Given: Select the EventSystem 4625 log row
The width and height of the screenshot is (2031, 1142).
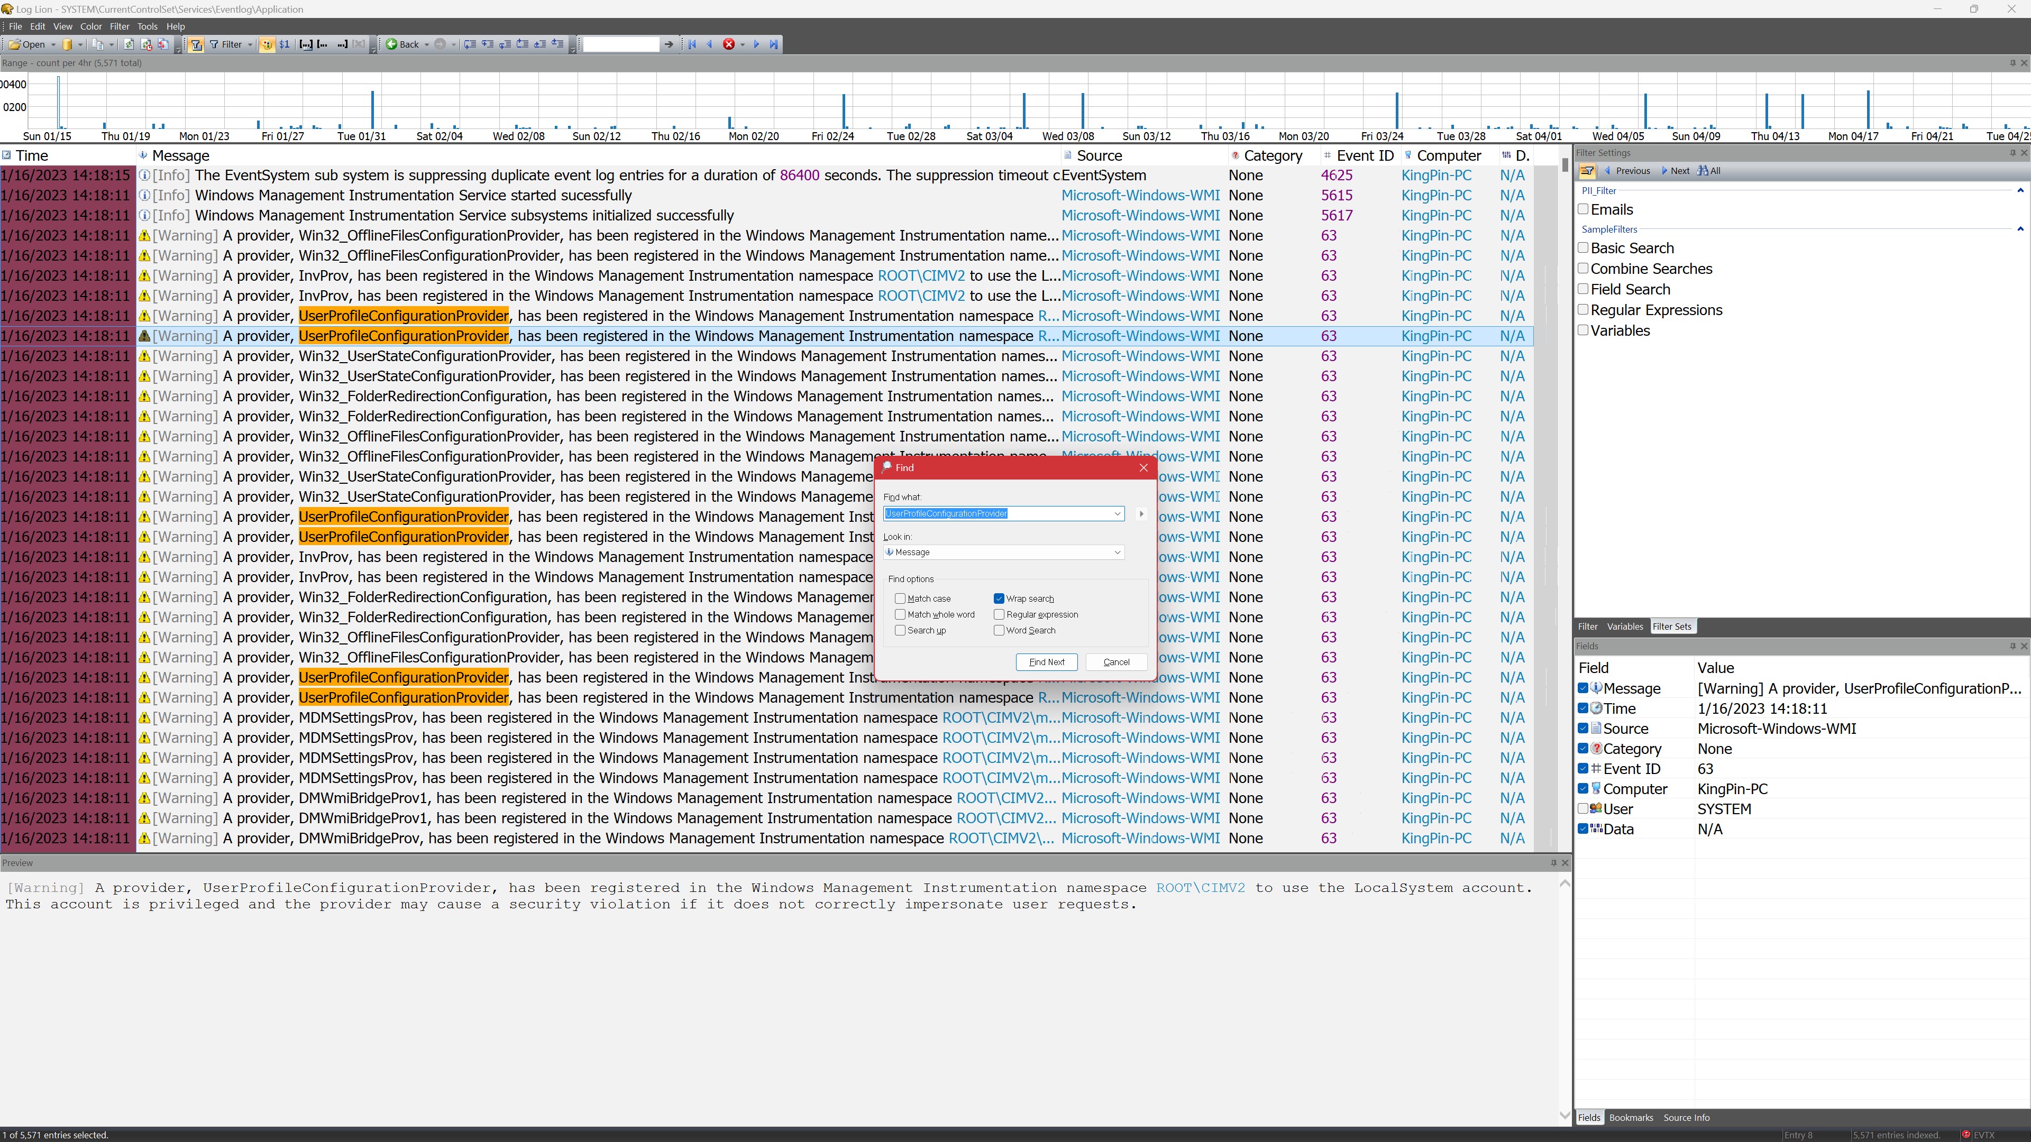Looking at the screenshot, I should click(766, 176).
